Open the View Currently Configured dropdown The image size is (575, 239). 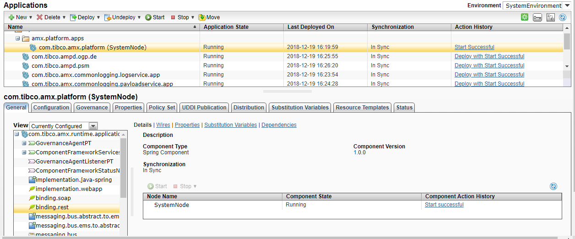(x=93, y=126)
